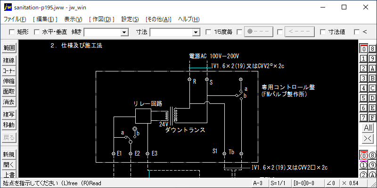Select the 範囲 range tool
Screen dimensions: 377x188
tap(9, 48)
